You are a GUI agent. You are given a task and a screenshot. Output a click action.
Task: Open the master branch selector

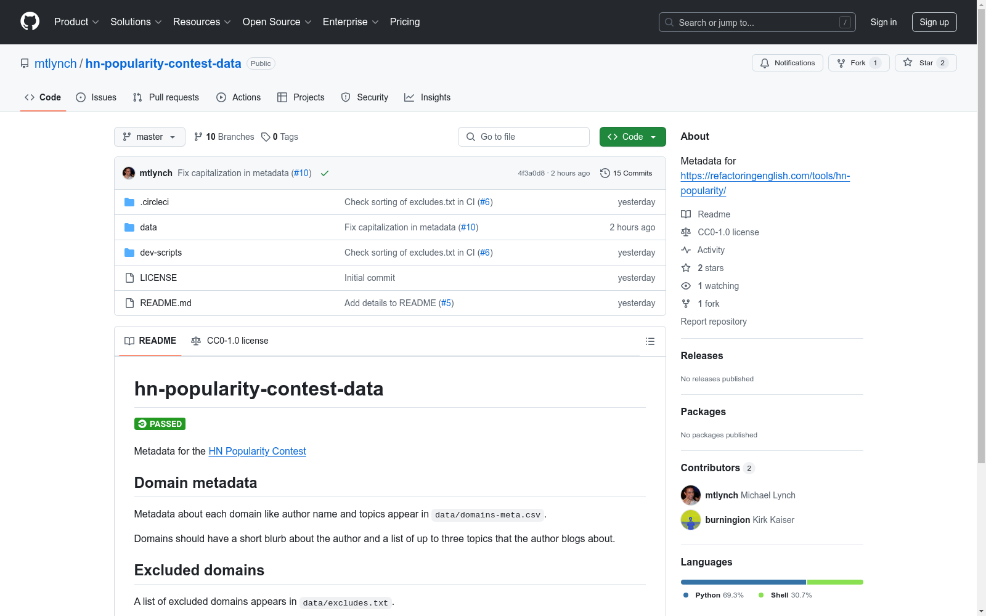150,137
